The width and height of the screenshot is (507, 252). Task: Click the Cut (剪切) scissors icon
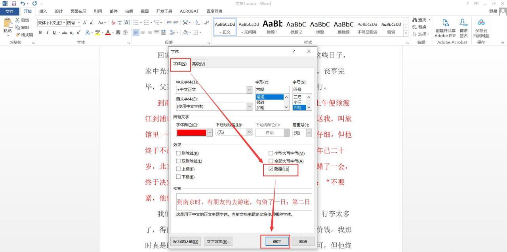[x=18, y=20]
